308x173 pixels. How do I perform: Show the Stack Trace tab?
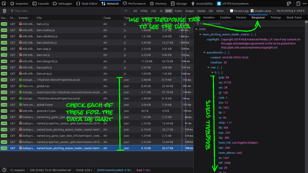point(294,17)
